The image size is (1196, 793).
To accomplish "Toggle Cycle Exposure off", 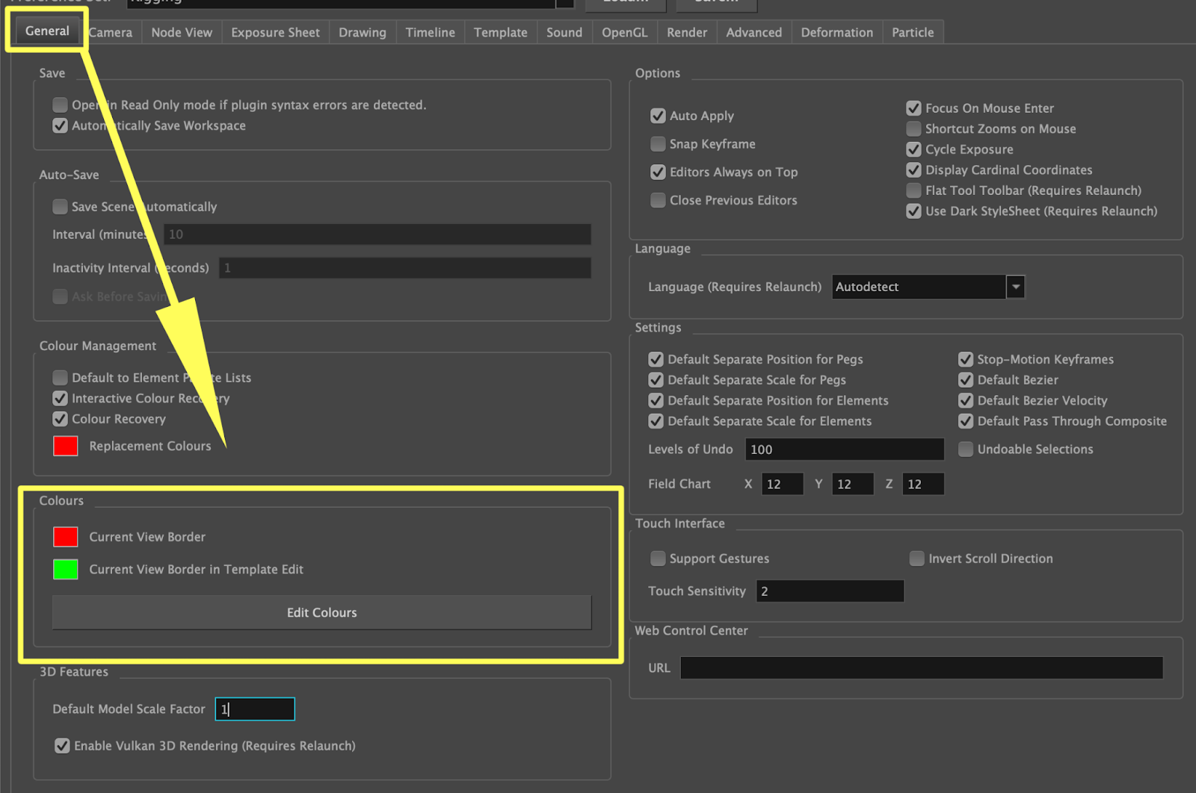I will [913, 149].
